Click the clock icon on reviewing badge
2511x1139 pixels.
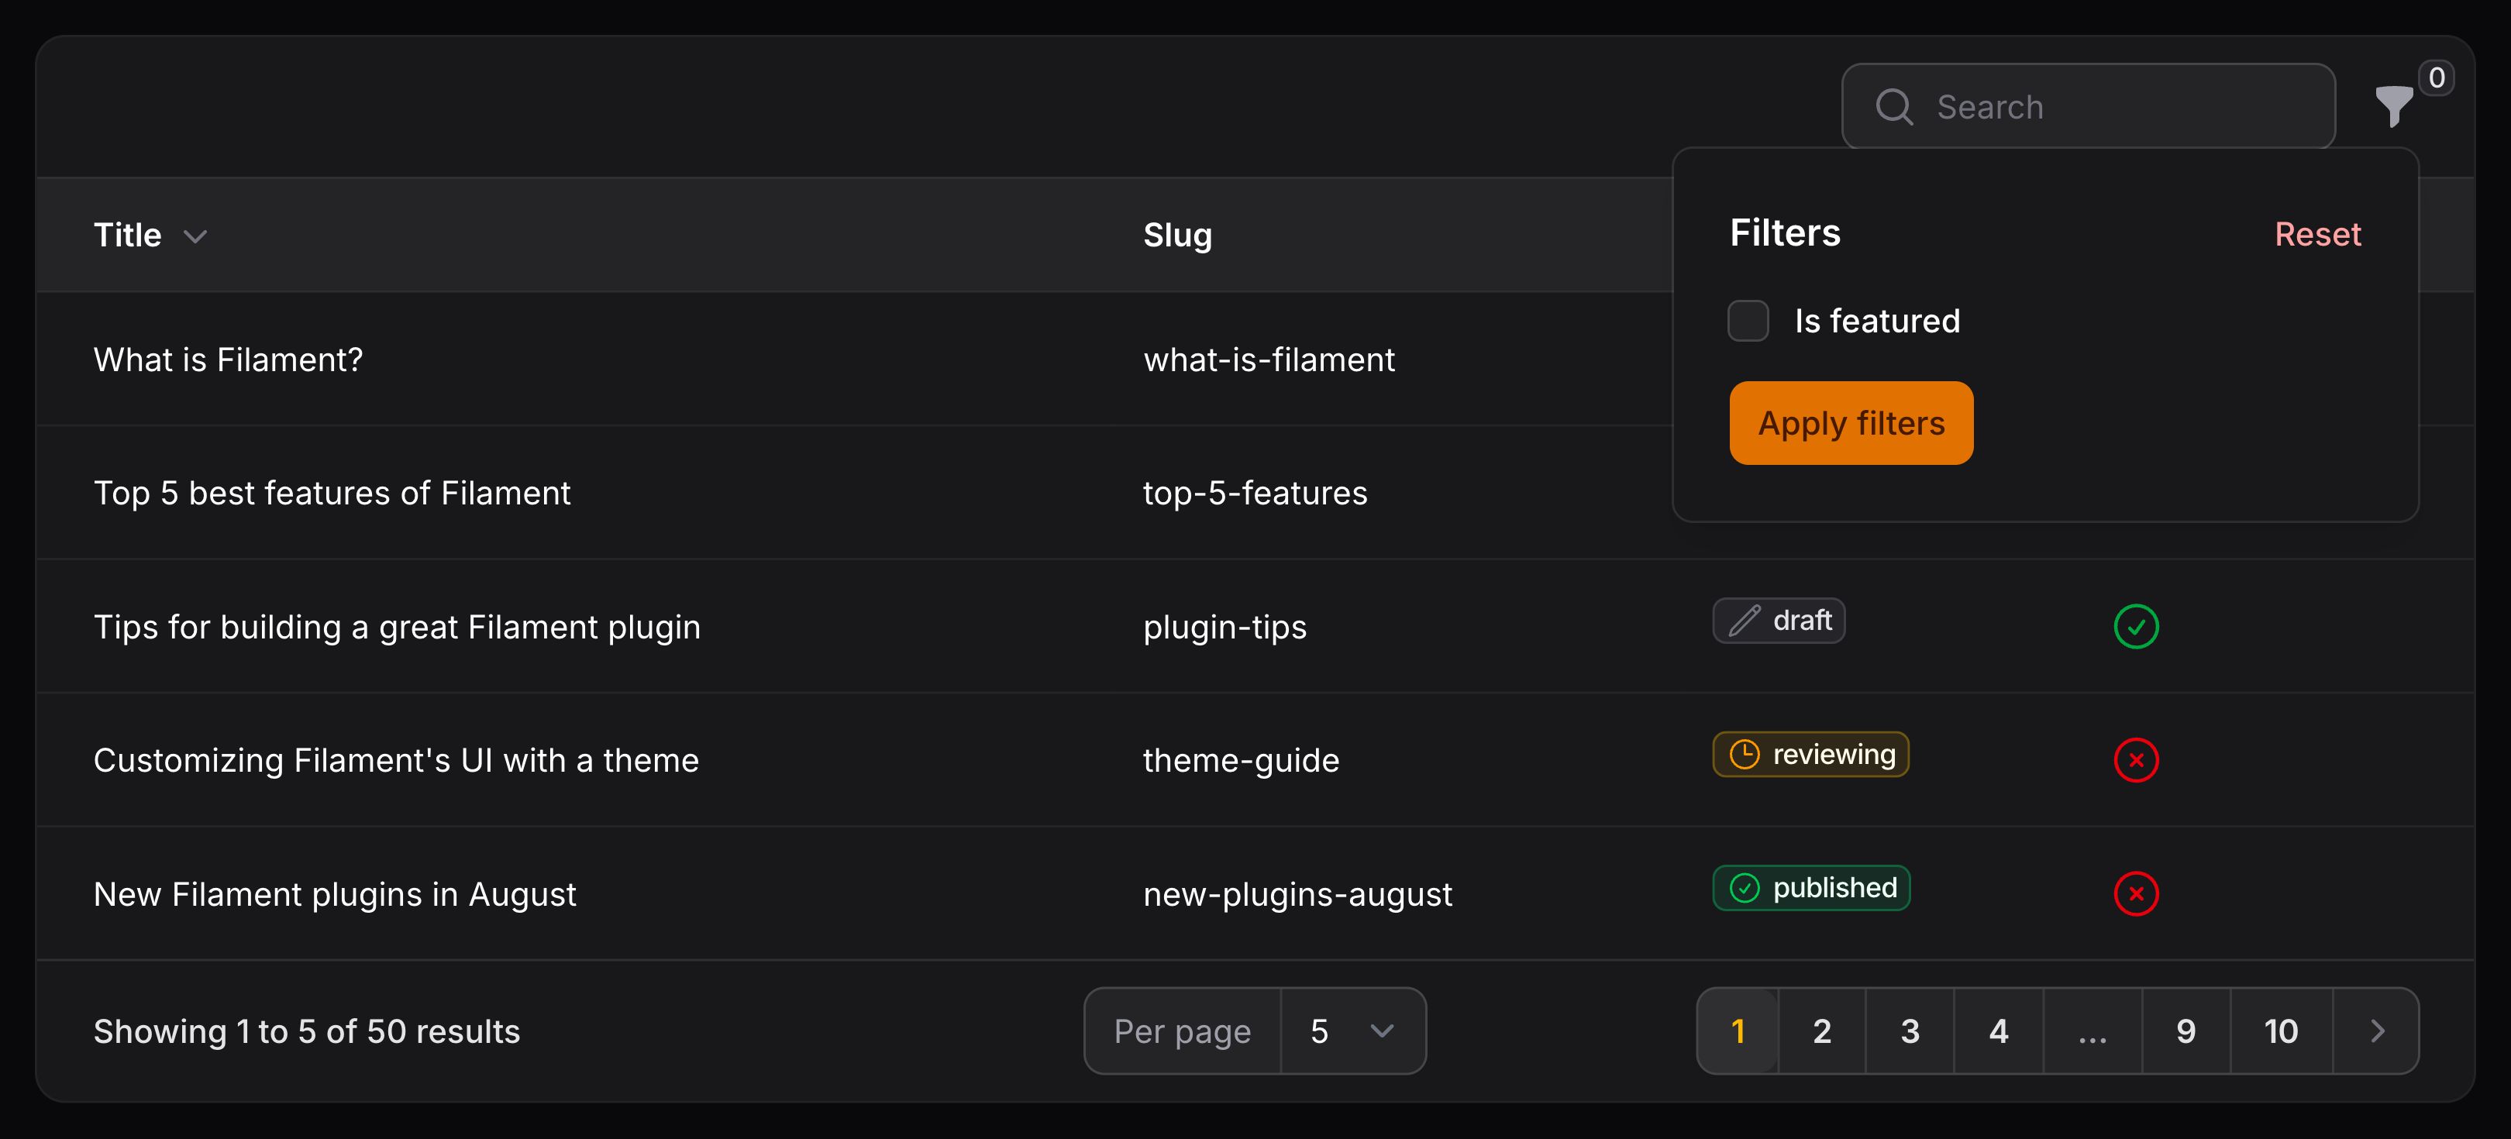coord(1745,754)
